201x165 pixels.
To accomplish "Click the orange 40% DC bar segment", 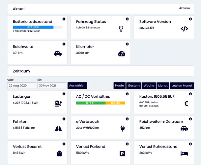I will pyautogui.click(x=115, y=103).
